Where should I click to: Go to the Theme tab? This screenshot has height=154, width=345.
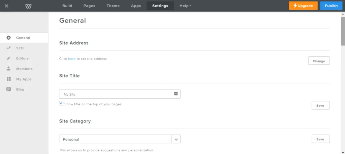coord(113,6)
